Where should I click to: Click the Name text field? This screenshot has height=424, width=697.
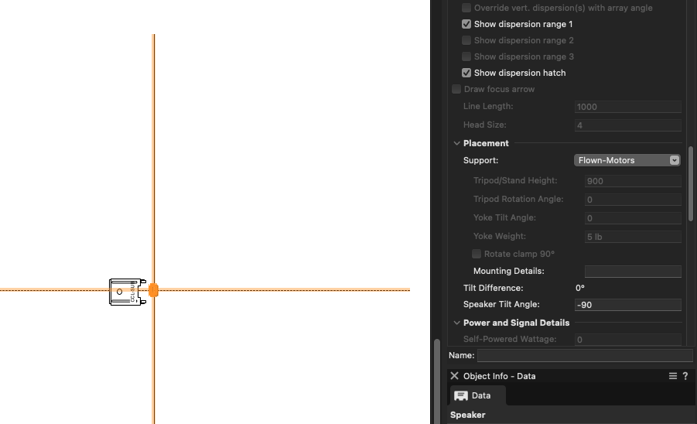[584, 356]
